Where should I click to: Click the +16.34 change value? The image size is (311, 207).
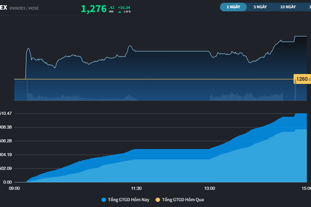coord(124,7)
